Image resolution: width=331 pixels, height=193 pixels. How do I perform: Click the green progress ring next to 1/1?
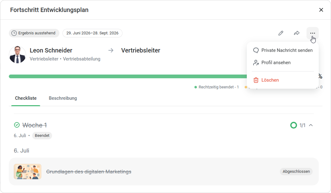(x=293, y=125)
